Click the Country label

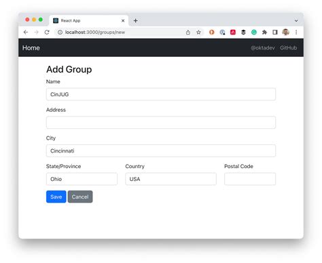135,166
